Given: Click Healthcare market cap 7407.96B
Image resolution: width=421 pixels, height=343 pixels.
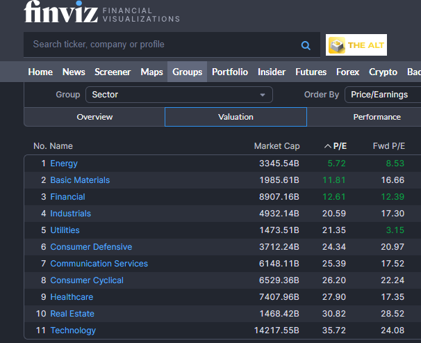Looking at the screenshot, I should (x=279, y=297).
